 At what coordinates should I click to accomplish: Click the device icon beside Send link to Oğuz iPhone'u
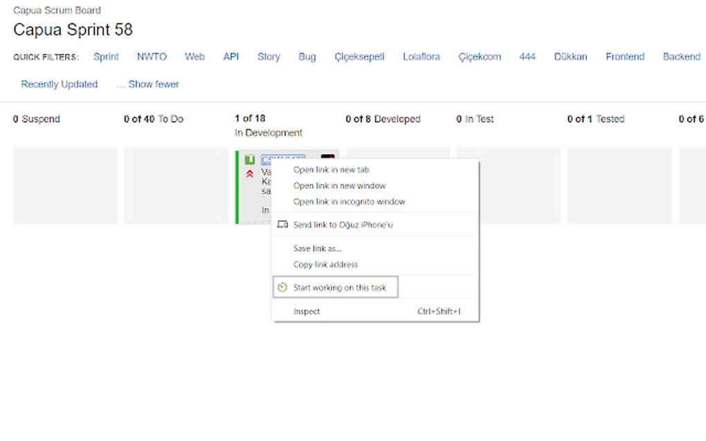coord(282,223)
